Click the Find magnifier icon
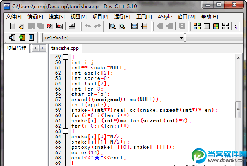This screenshot has width=247, height=166. [x=112, y=27]
